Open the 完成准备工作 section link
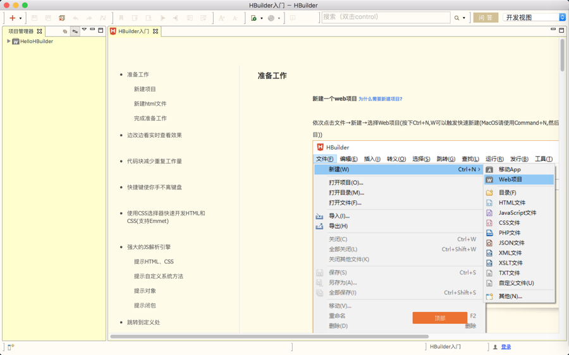 coord(150,118)
